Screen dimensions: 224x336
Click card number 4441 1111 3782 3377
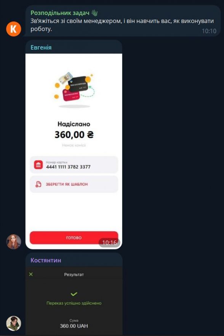click(x=69, y=167)
